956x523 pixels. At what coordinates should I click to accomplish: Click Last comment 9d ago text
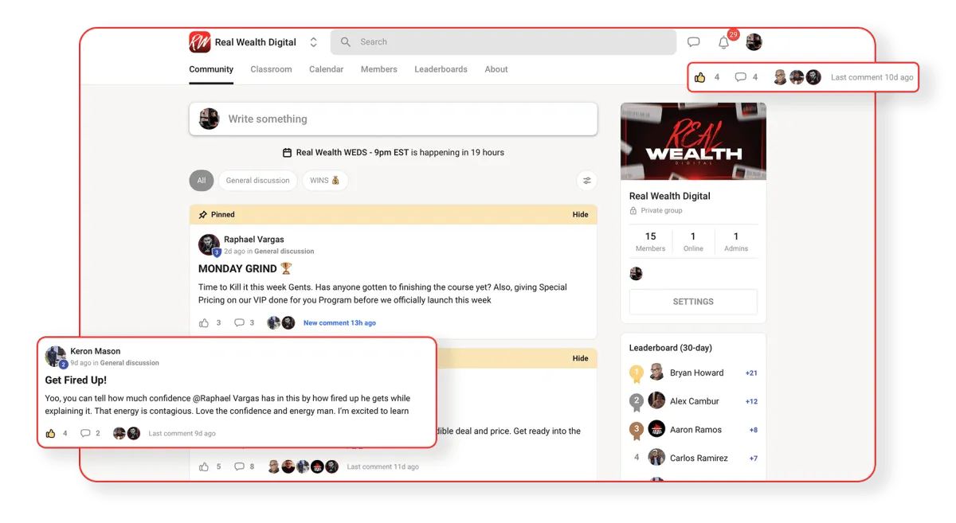[182, 434]
